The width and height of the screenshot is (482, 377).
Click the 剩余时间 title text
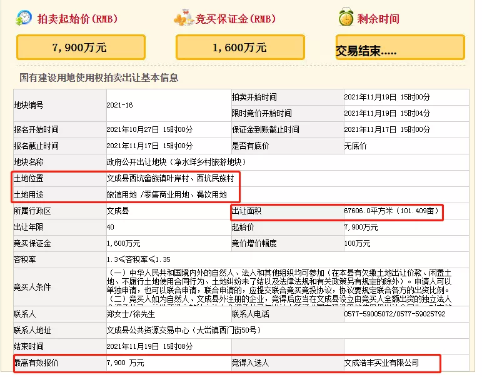pos(378,19)
